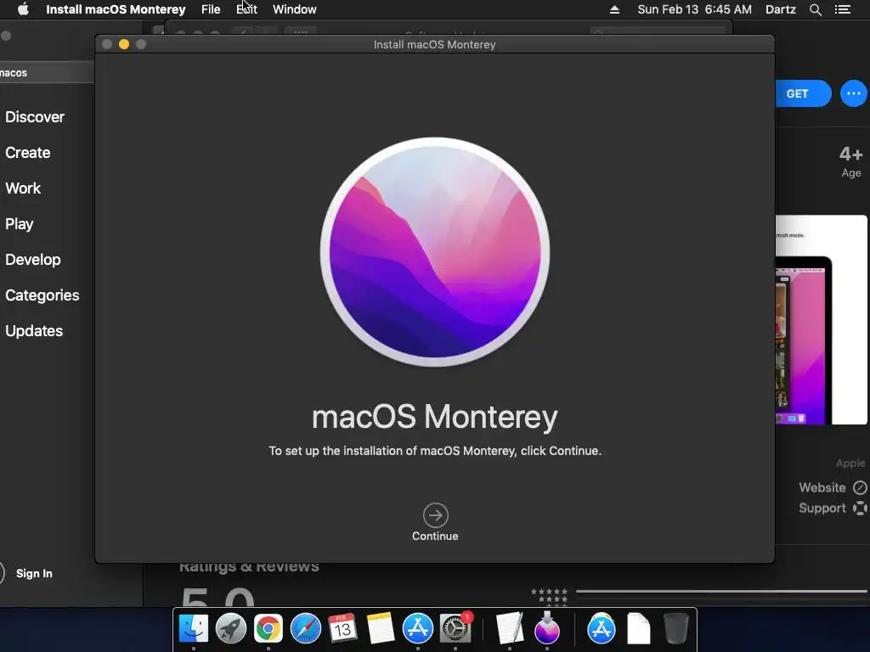
Task: Click the eject icon in menu bar
Action: pos(614,9)
